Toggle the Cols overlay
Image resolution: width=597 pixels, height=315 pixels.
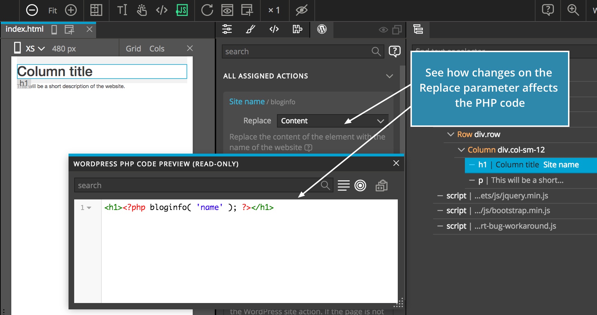[157, 49]
